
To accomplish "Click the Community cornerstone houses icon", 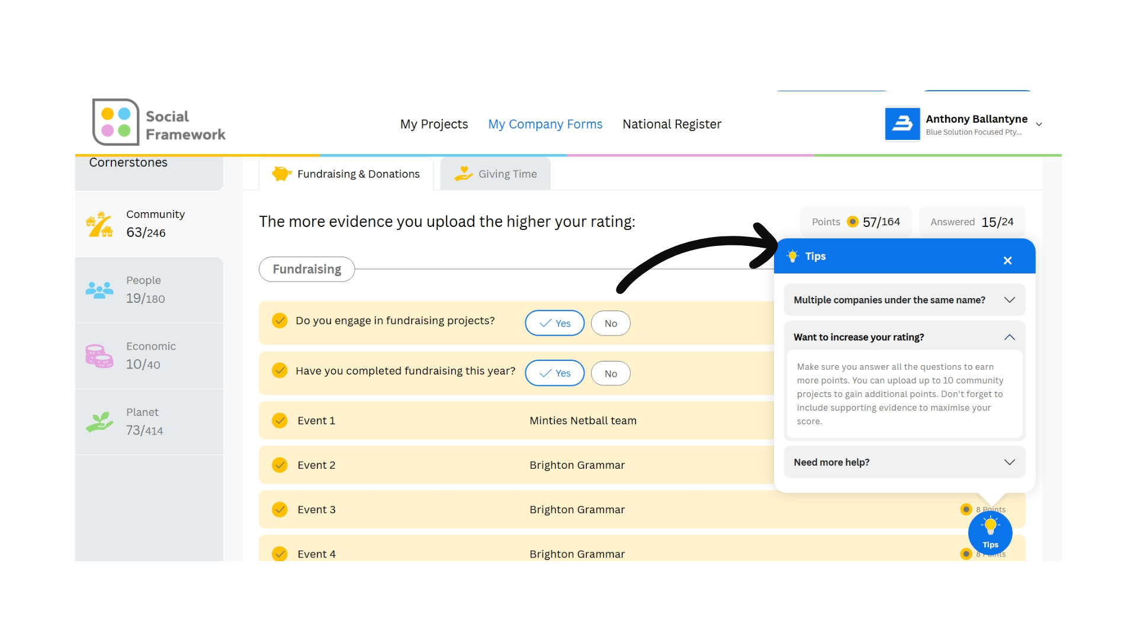I will [x=99, y=224].
